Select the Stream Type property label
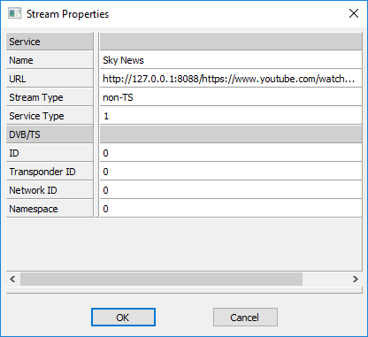The width and height of the screenshot is (368, 337). pos(50,97)
